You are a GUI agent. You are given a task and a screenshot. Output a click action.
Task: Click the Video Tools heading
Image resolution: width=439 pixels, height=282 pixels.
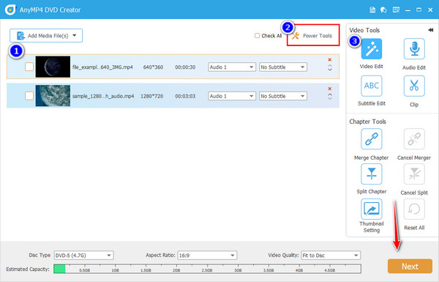[x=364, y=30]
